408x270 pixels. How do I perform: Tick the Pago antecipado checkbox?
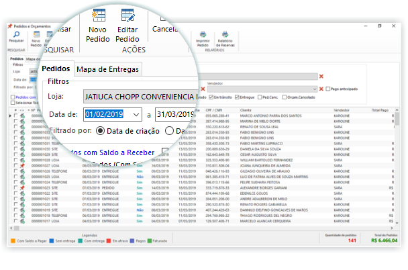click(328, 89)
